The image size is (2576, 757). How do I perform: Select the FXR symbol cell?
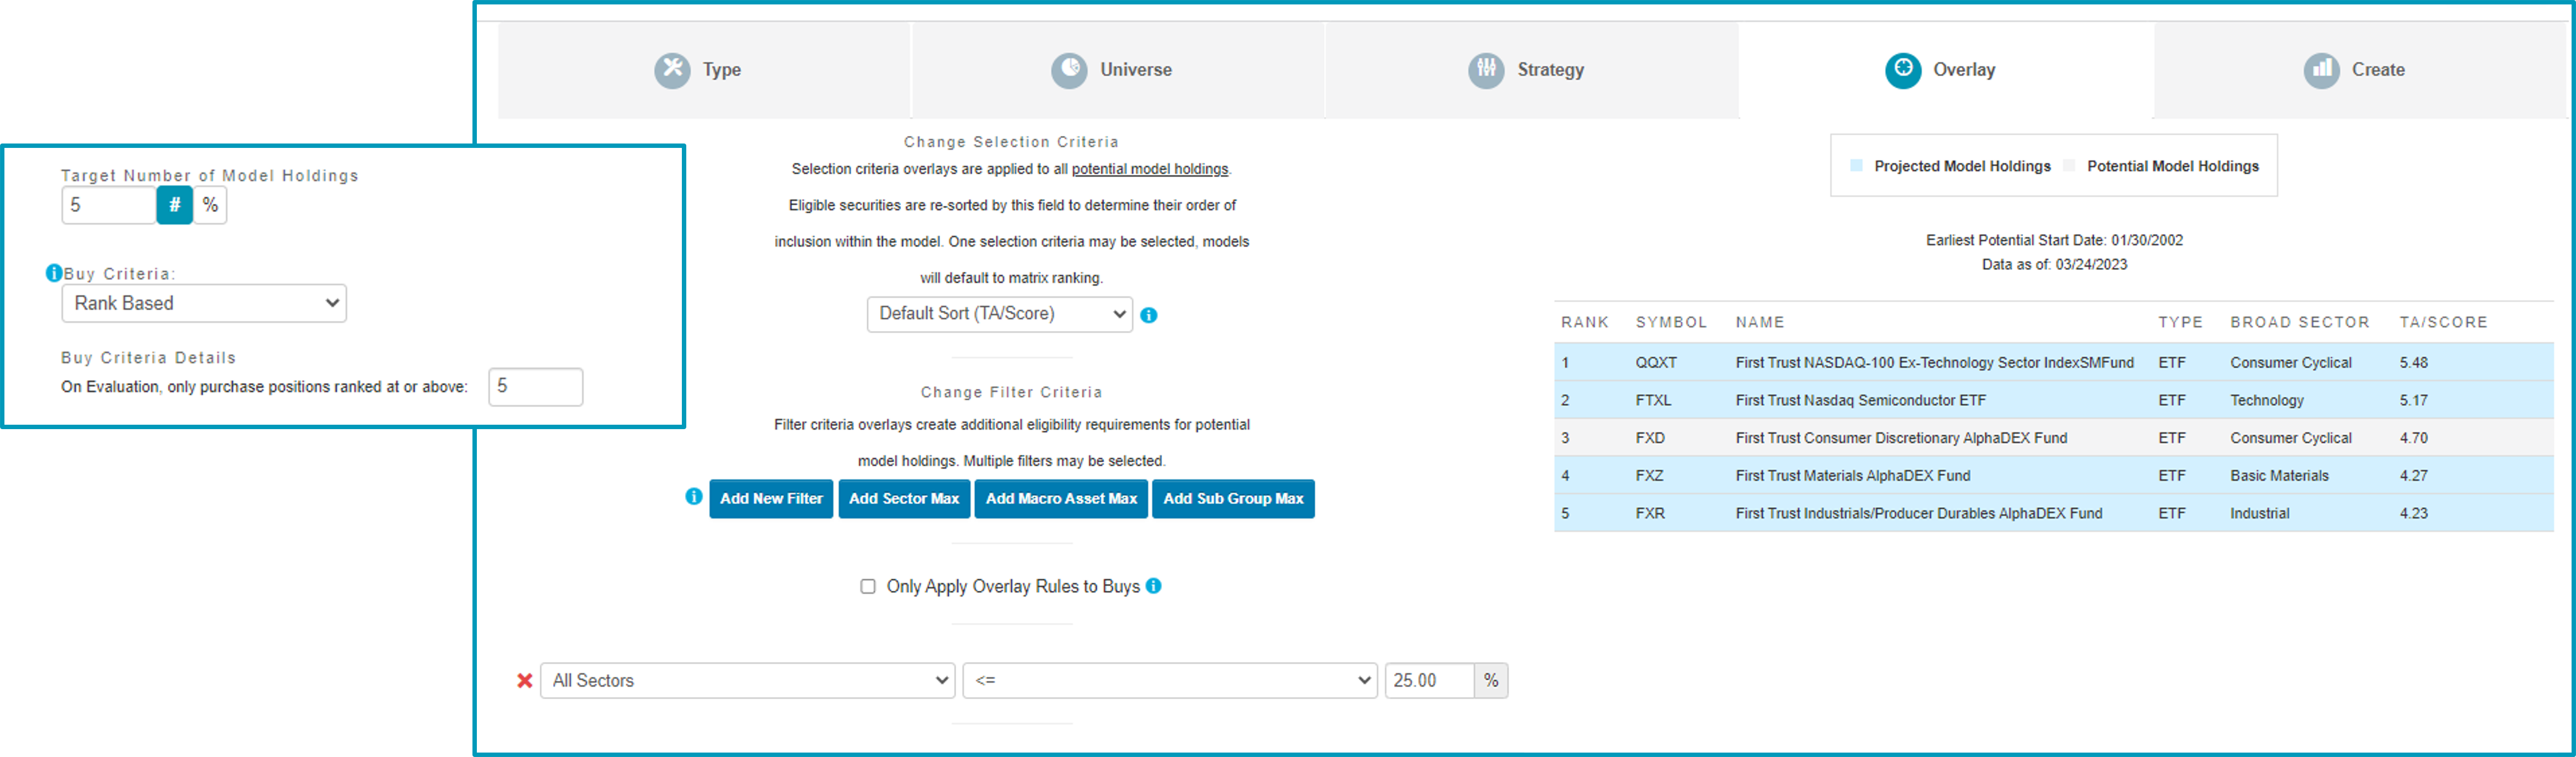pos(1650,513)
